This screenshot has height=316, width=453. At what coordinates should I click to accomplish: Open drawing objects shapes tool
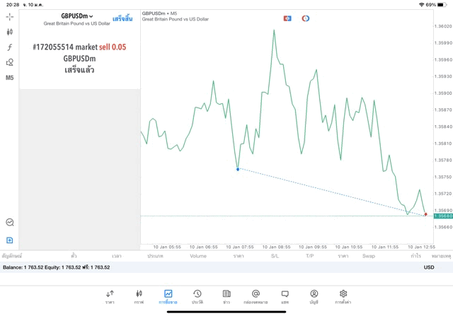[x=9, y=62]
